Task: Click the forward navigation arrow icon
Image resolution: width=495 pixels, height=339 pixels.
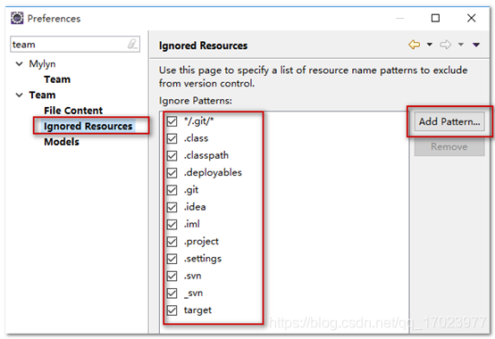Action: 446,45
